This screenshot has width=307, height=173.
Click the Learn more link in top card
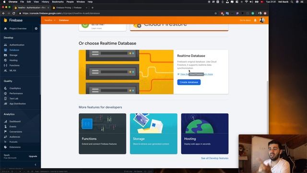(96, 28)
